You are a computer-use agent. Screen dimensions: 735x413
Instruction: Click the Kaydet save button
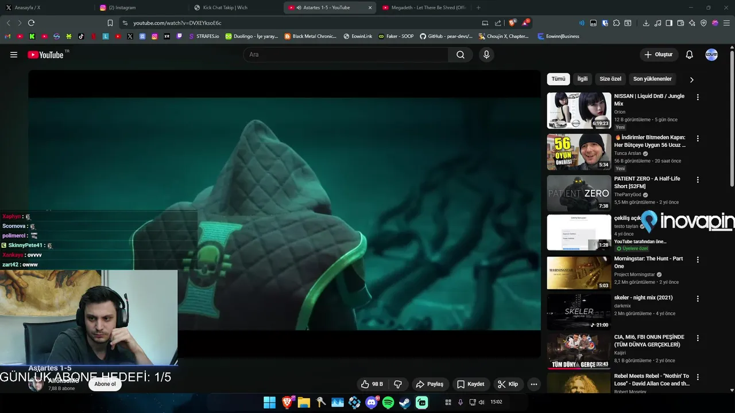coord(471,384)
